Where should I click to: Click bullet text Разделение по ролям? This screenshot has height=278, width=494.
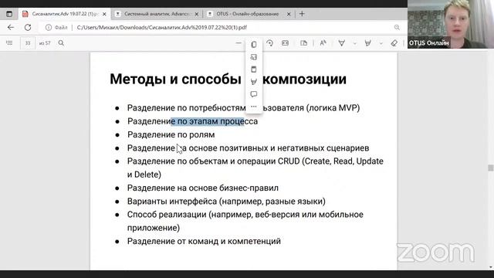click(171, 134)
